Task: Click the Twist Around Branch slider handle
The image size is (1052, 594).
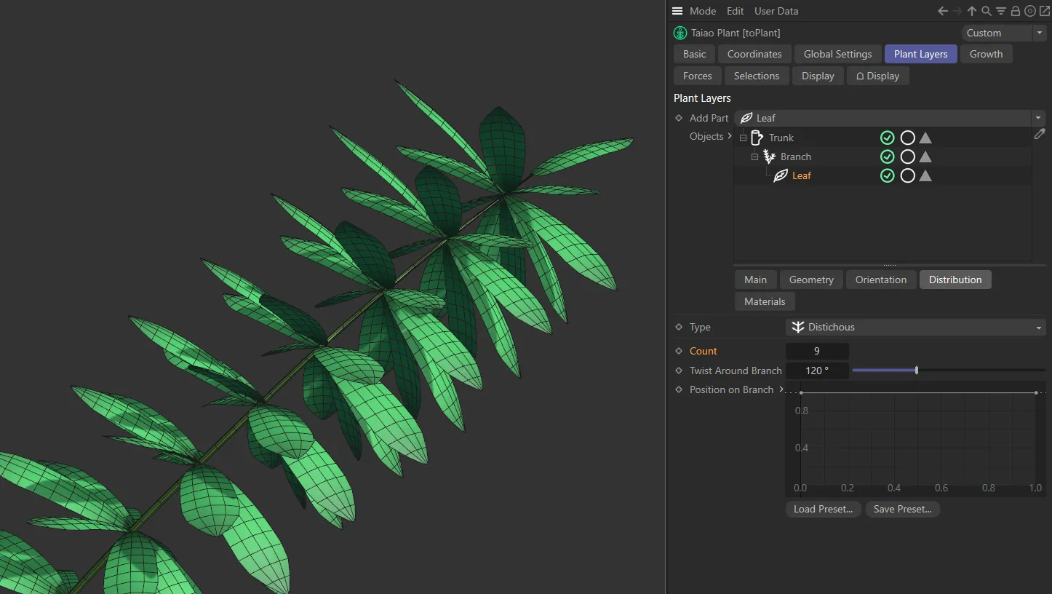Action: pos(917,371)
